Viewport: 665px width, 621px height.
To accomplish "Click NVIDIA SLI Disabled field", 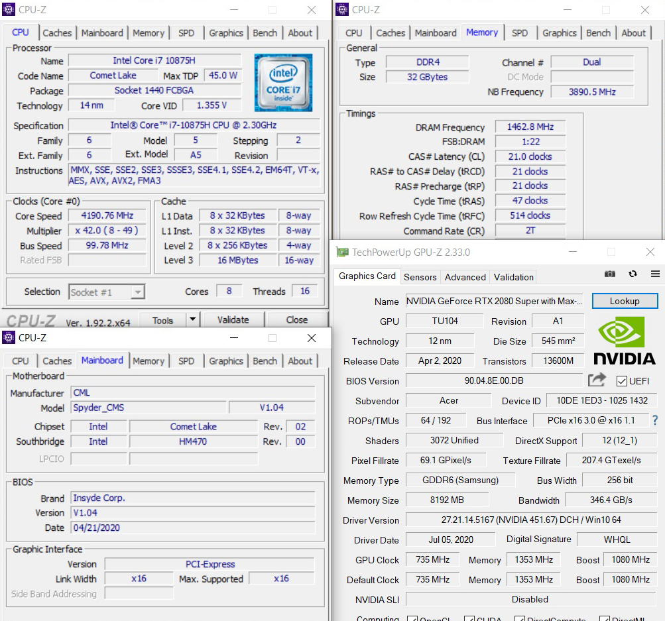I will (x=531, y=599).
